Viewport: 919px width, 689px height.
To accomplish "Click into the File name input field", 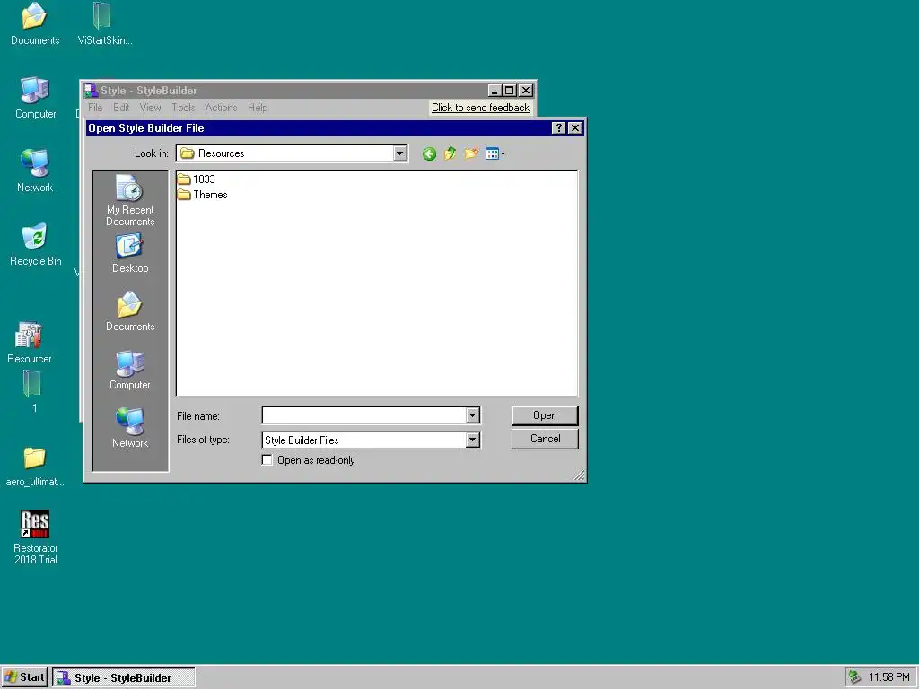I will (x=364, y=415).
